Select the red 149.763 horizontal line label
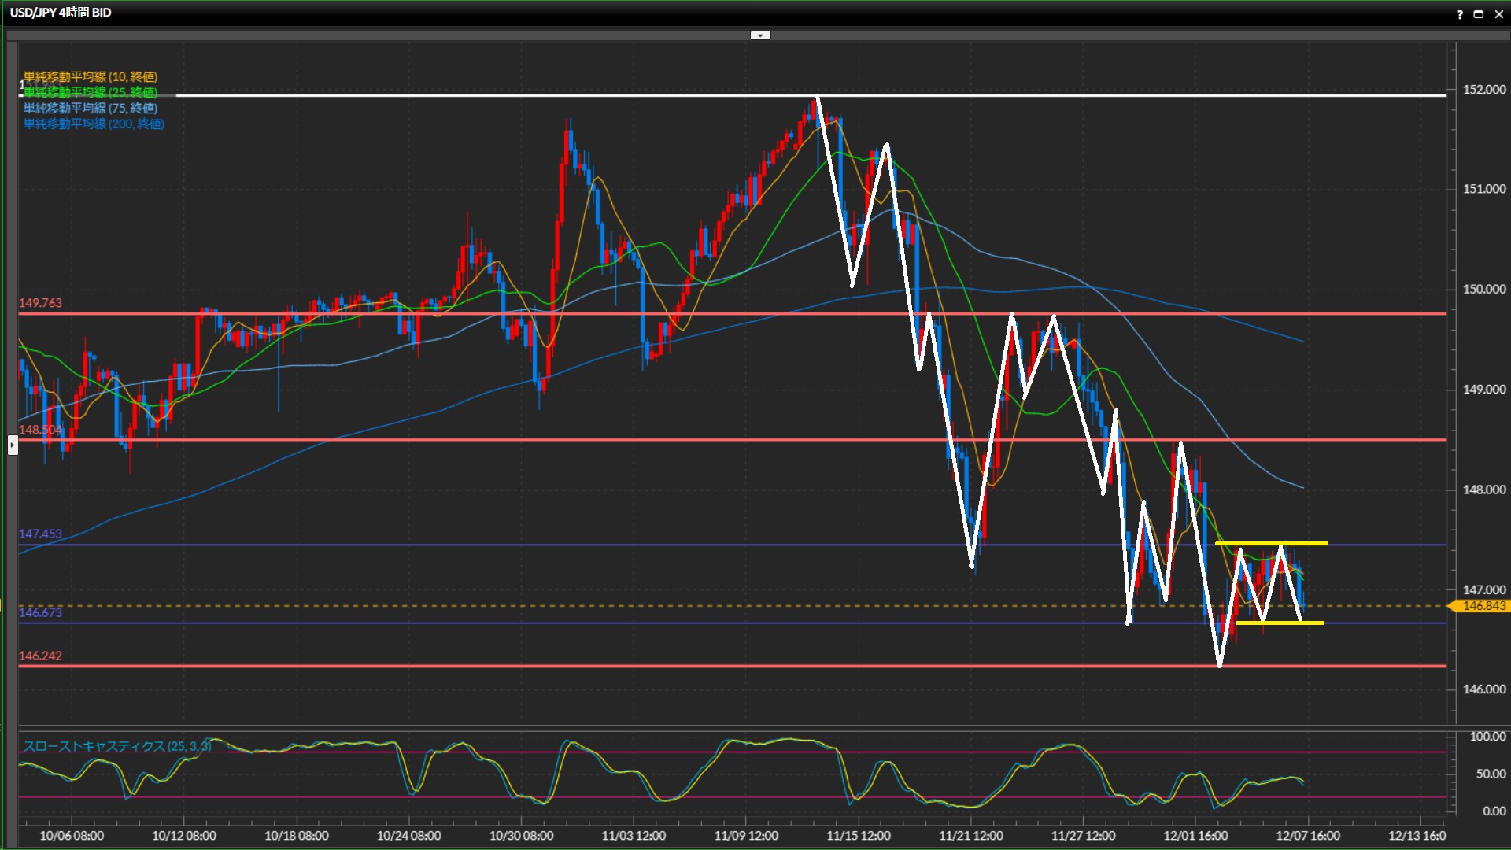This screenshot has height=850, width=1511. (40, 303)
